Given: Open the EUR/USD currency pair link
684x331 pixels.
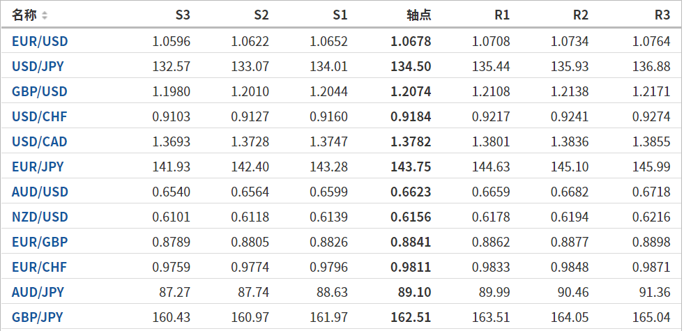Looking at the screenshot, I should (40, 41).
